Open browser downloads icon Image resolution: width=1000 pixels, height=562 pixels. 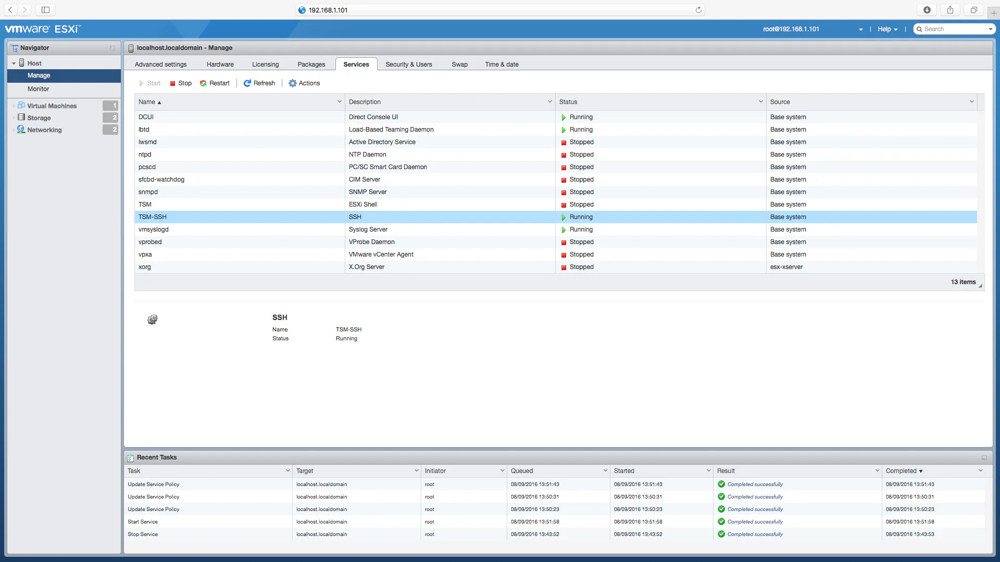pos(927,10)
